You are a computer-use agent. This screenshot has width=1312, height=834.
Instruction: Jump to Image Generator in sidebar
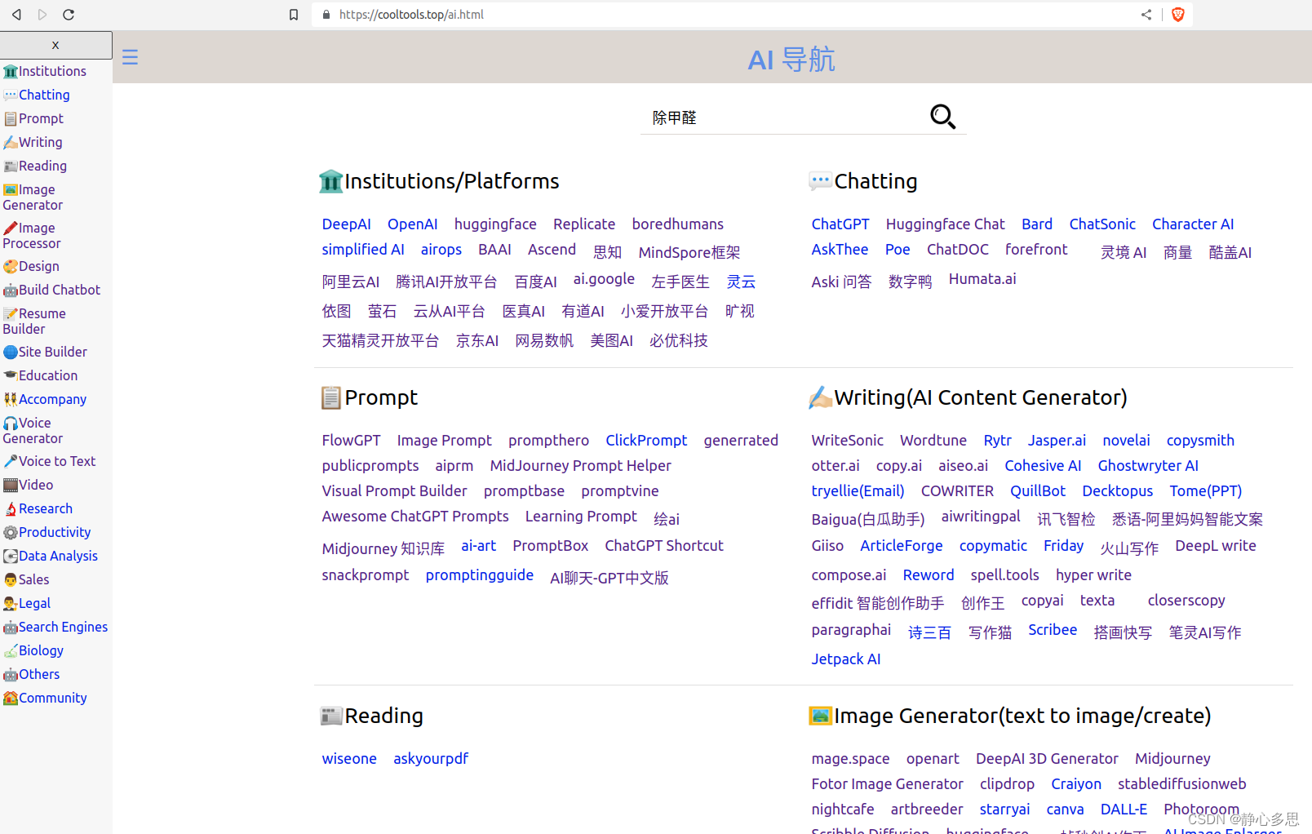tap(33, 197)
